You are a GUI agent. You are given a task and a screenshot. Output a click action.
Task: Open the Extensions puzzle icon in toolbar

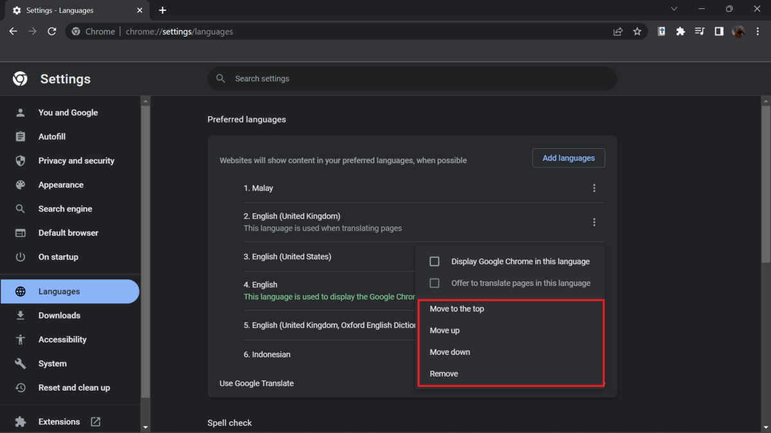(x=680, y=31)
